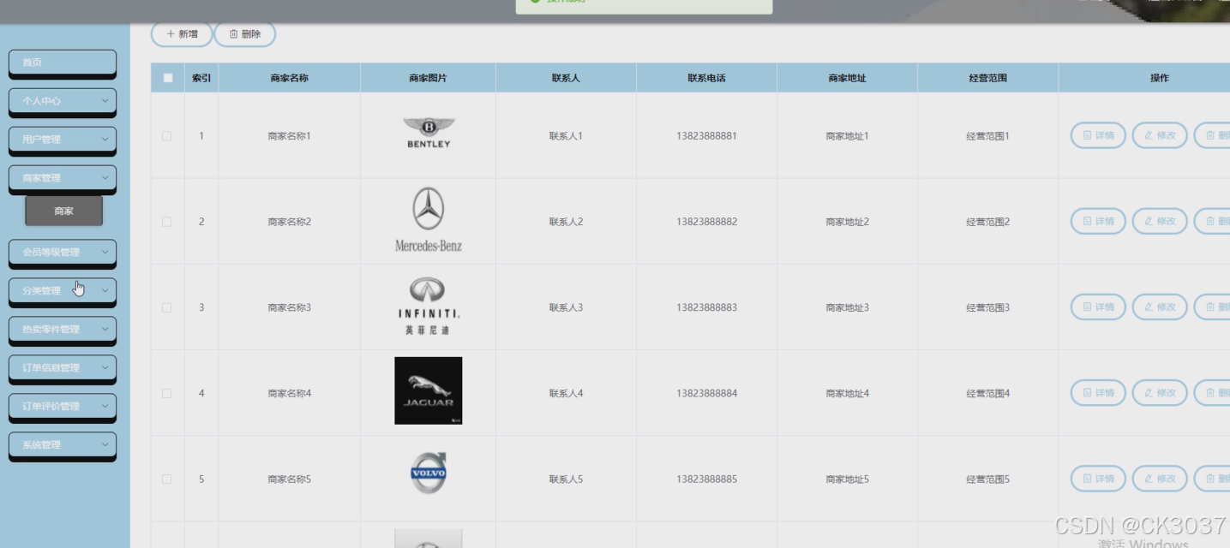
Task: Click 修改 edit for 商家名称1
Action: 1160,135
